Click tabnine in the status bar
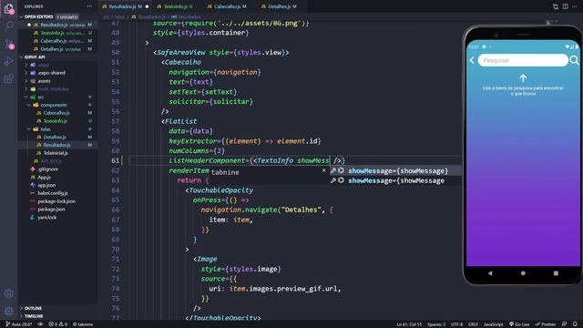The width and height of the screenshot is (583, 328). click(83, 324)
